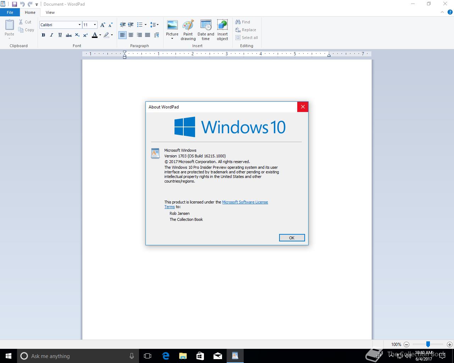Insert a Paint drawing
This screenshot has width=454, height=363.
188,30
